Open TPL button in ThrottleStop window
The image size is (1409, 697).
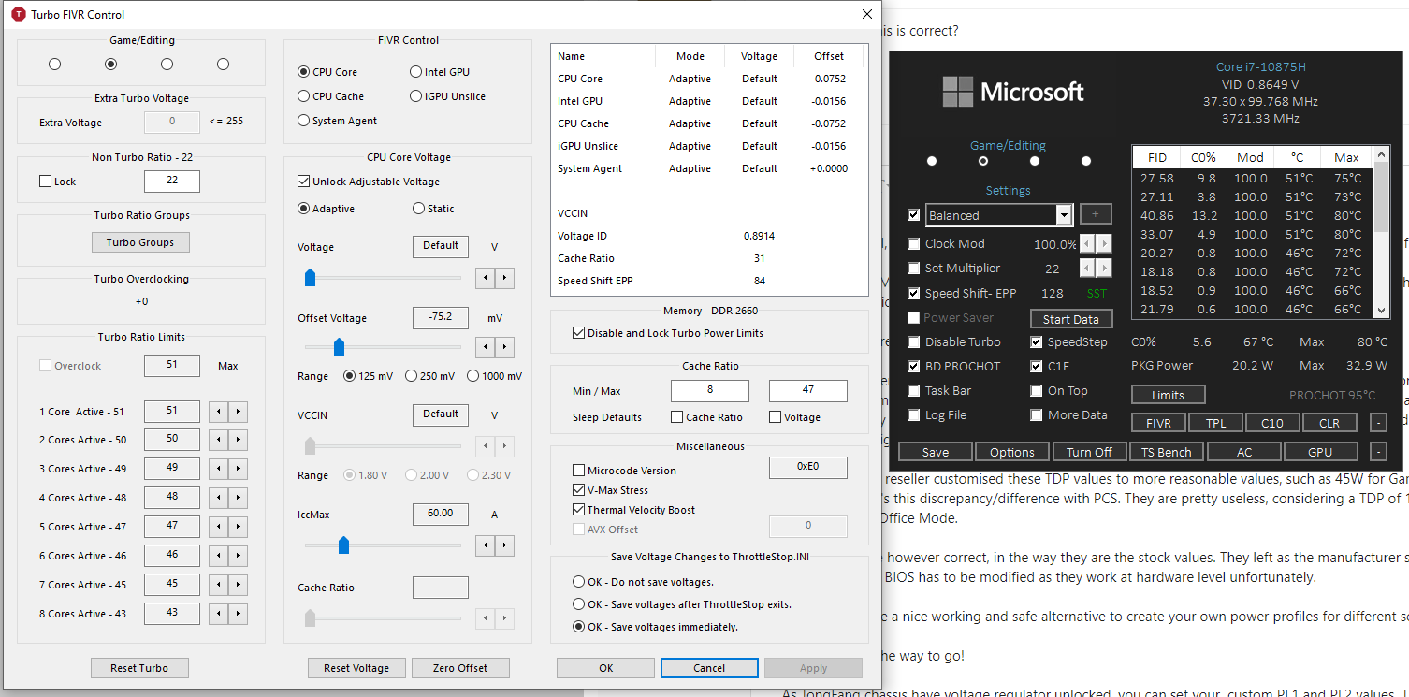coord(1215,423)
